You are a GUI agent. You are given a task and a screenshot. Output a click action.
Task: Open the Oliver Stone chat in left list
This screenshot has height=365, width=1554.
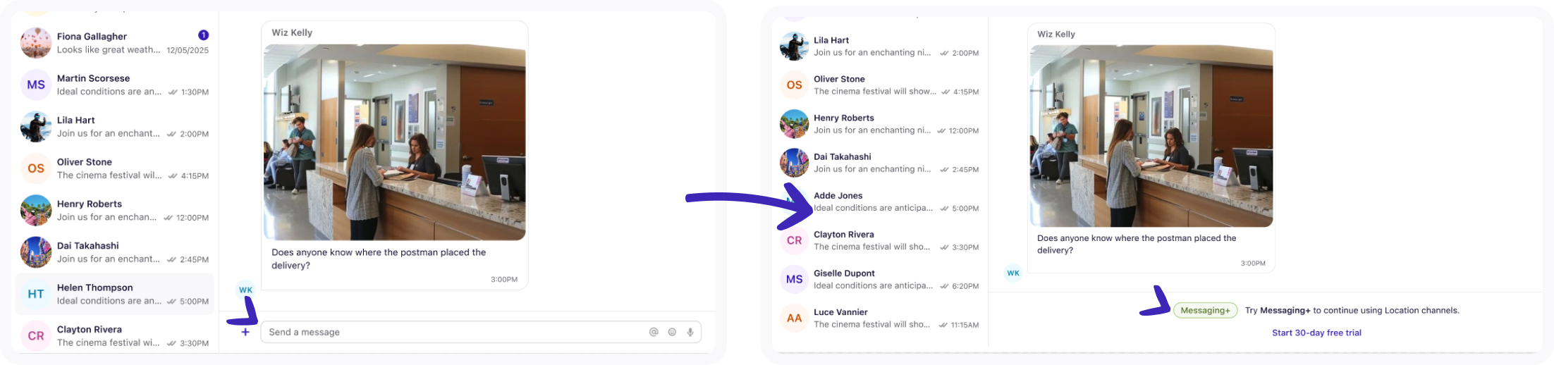coord(115,168)
